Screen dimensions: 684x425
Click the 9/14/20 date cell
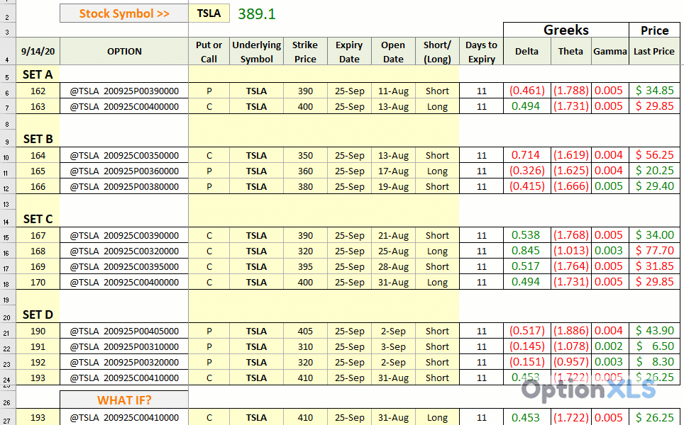click(38, 51)
